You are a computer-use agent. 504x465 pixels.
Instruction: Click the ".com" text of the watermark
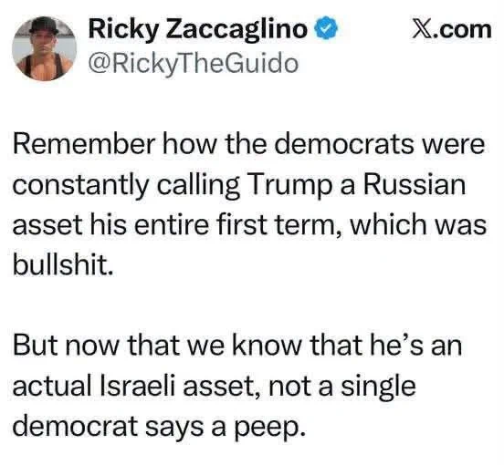pos(461,30)
